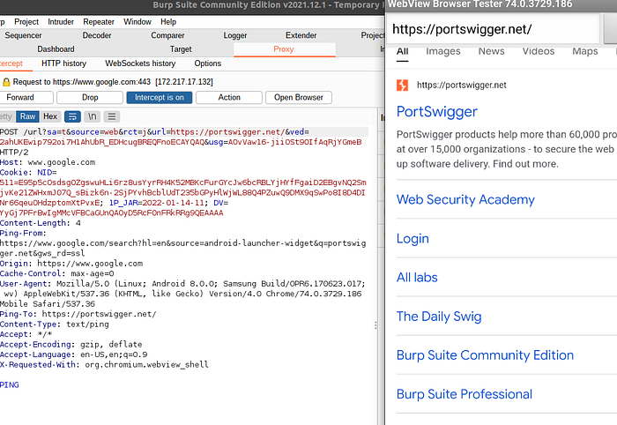The width and height of the screenshot is (617, 425).
Task: Click the 'Content-Length: 4' header line
Action: pos(41,223)
